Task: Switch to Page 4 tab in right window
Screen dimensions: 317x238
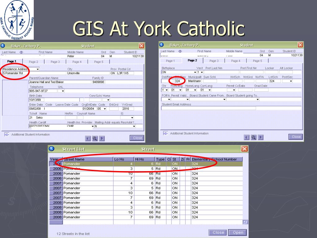Action: [x=236, y=61]
